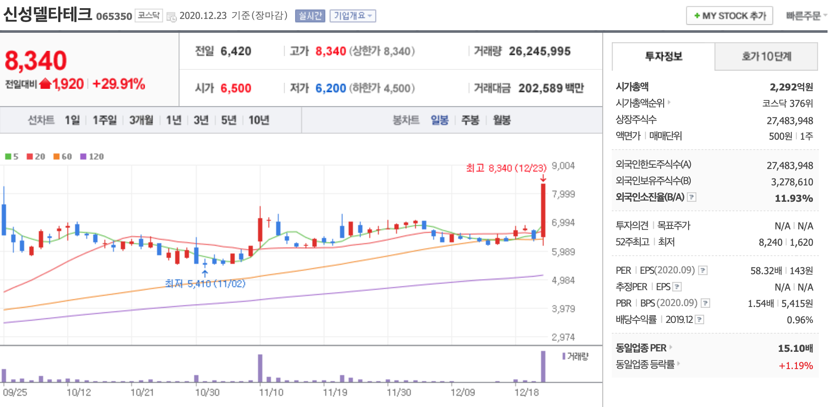Click the 선차트 label
The image size is (831, 407).
41,120
